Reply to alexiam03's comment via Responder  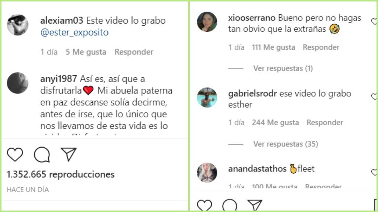pyautogui.click(x=134, y=52)
